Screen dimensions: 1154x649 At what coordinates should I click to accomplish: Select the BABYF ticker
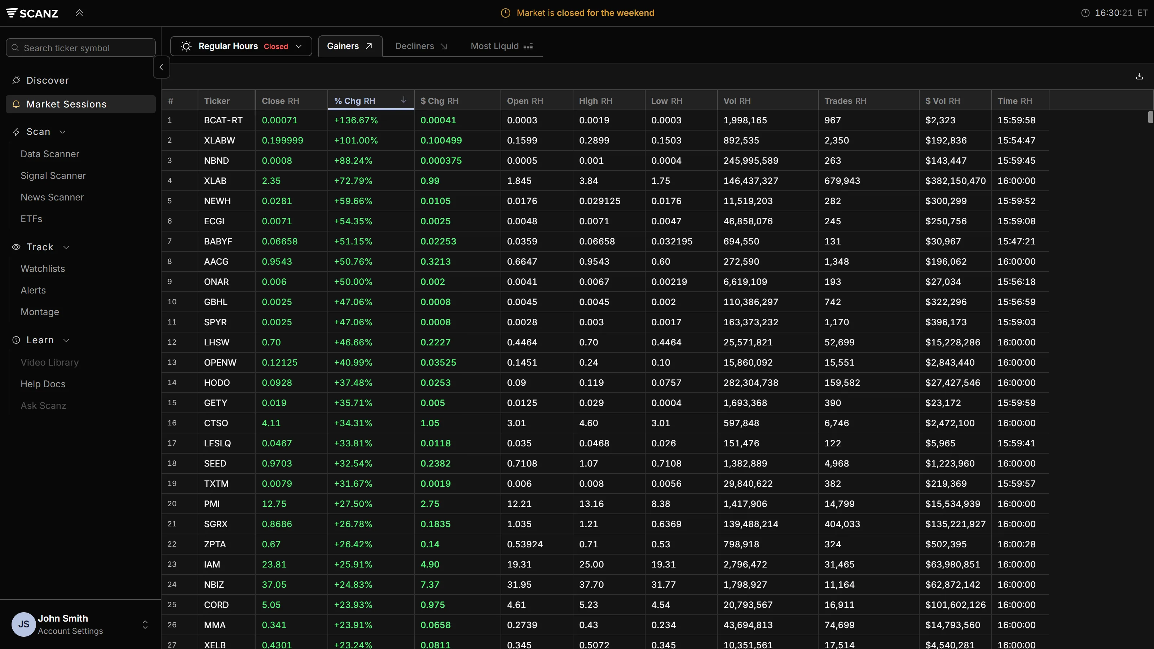218,241
